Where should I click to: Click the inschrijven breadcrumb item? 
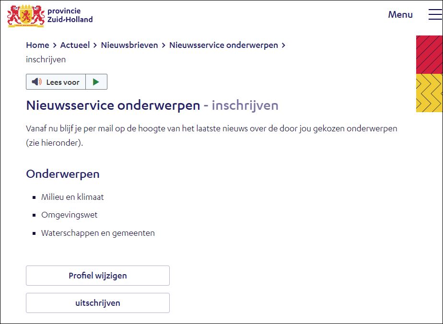click(46, 59)
